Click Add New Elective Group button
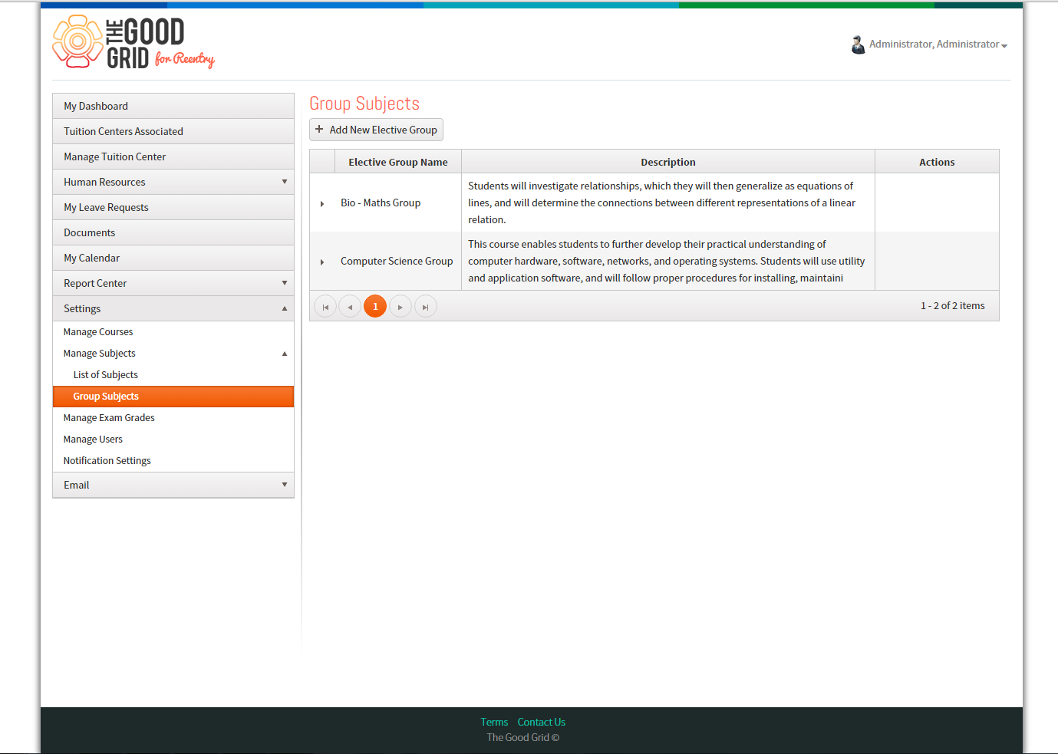 (x=376, y=130)
